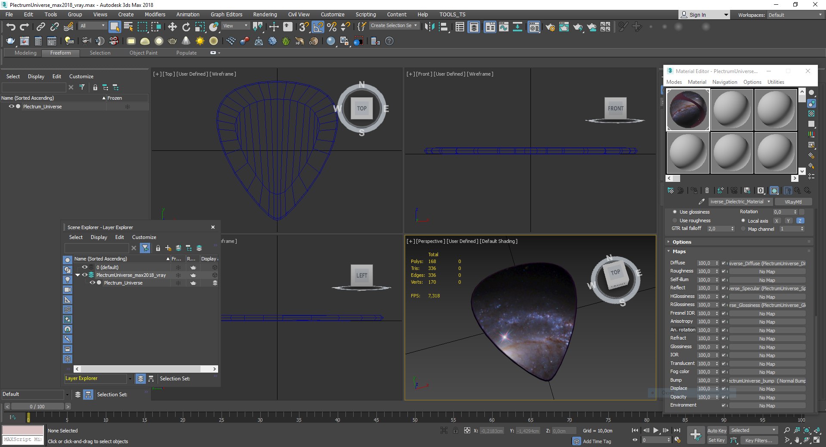Viewport: 826px width, 447px height.
Task: Select the Map channel radio button
Action: click(743, 229)
